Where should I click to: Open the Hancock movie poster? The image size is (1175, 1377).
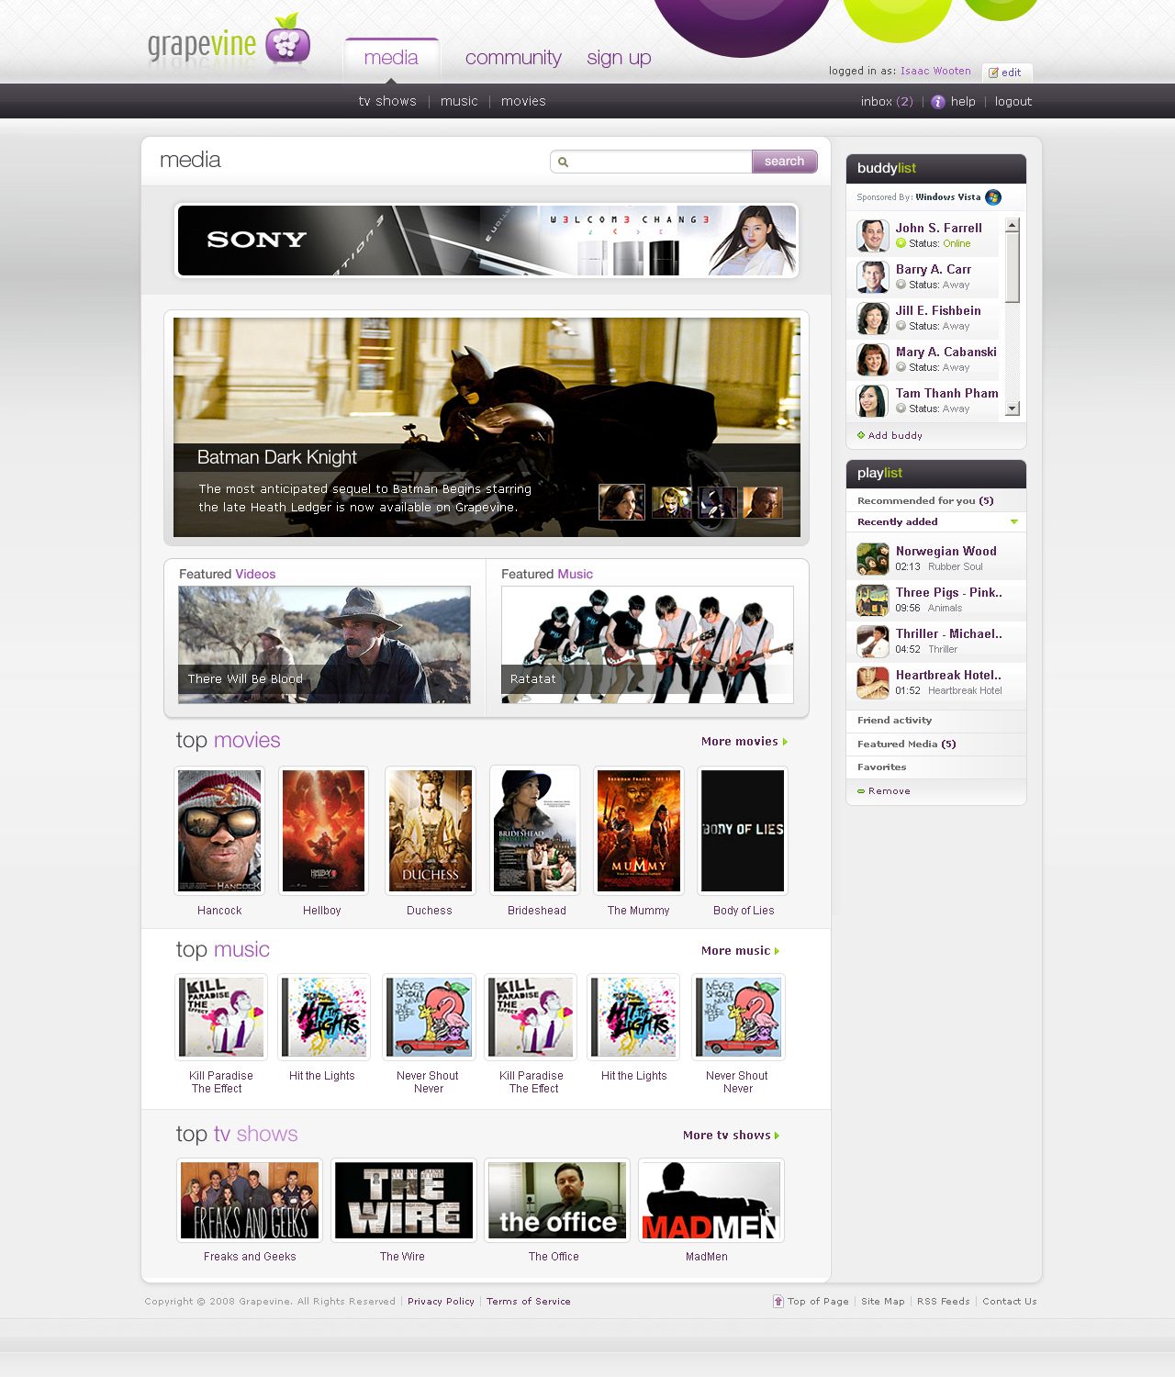[x=219, y=831]
